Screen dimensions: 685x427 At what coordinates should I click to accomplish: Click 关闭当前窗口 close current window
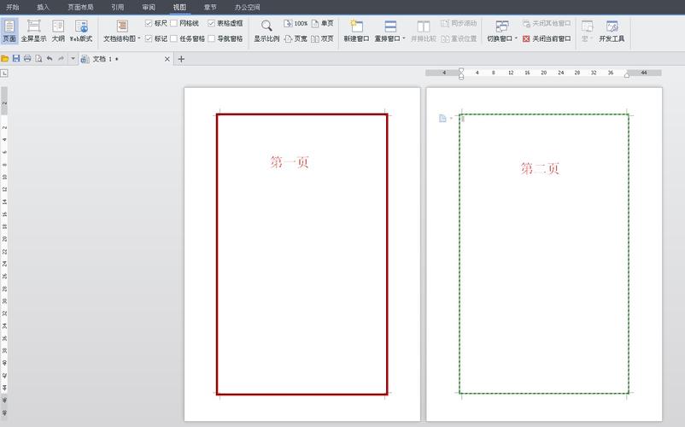tap(547, 38)
